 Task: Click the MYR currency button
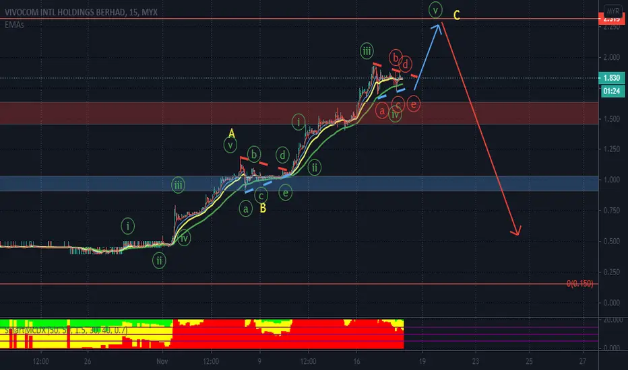pyautogui.click(x=613, y=11)
